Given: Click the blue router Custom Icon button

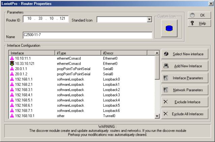Looking at the screenshot, I should (166, 29).
